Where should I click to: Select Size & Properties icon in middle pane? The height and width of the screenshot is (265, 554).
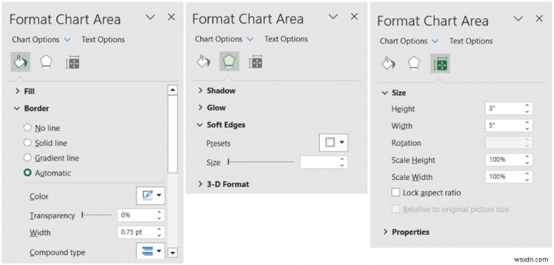(x=255, y=62)
